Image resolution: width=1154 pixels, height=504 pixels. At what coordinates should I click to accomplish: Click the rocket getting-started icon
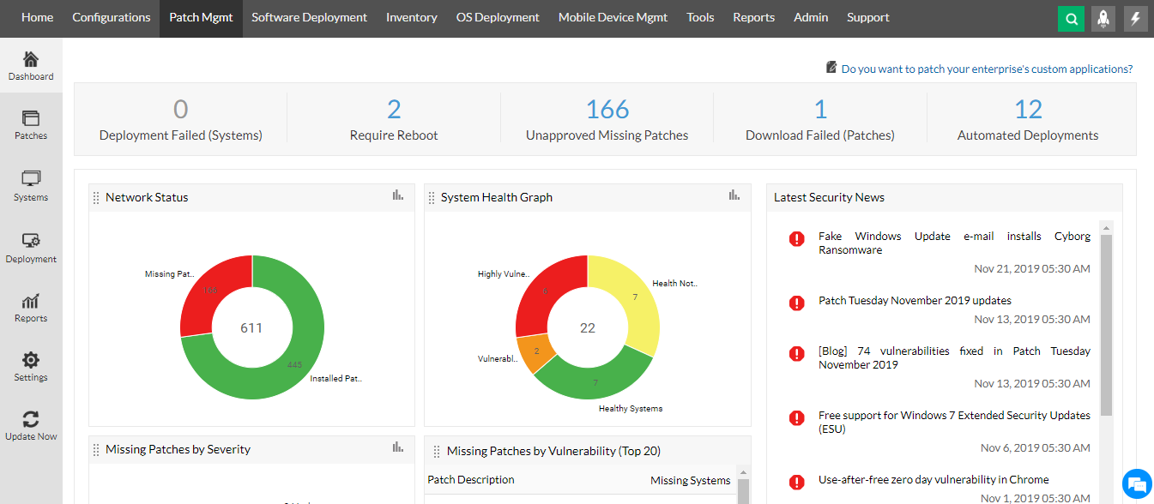(x=1103, y=18)
